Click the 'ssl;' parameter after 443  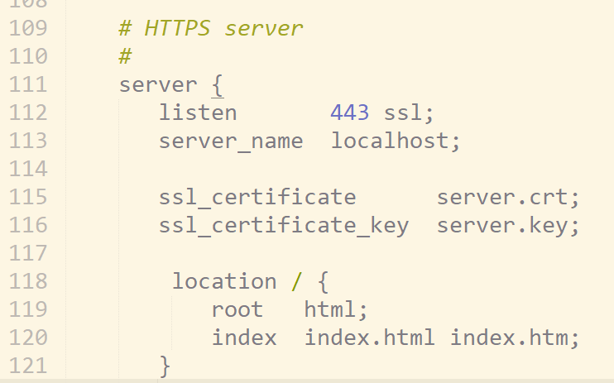tap(409, 113)
